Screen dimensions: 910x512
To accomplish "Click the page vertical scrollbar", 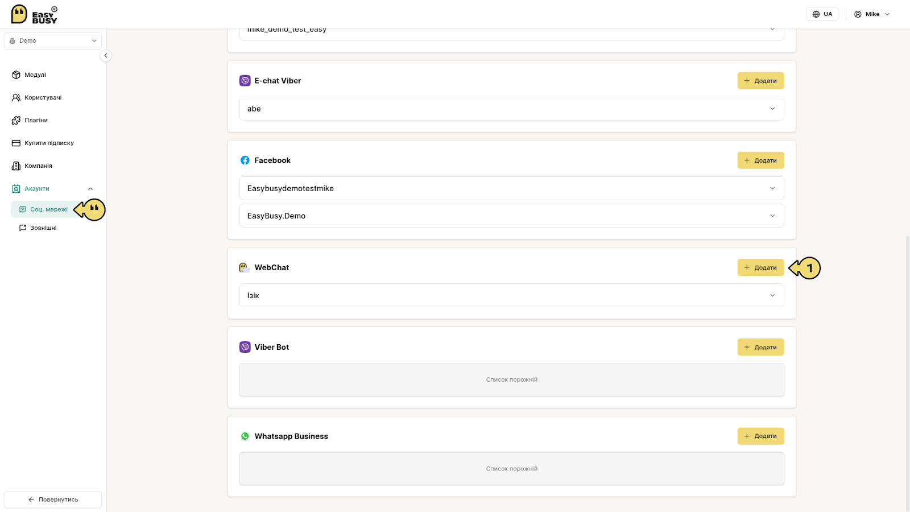I will tap(908, 373).
